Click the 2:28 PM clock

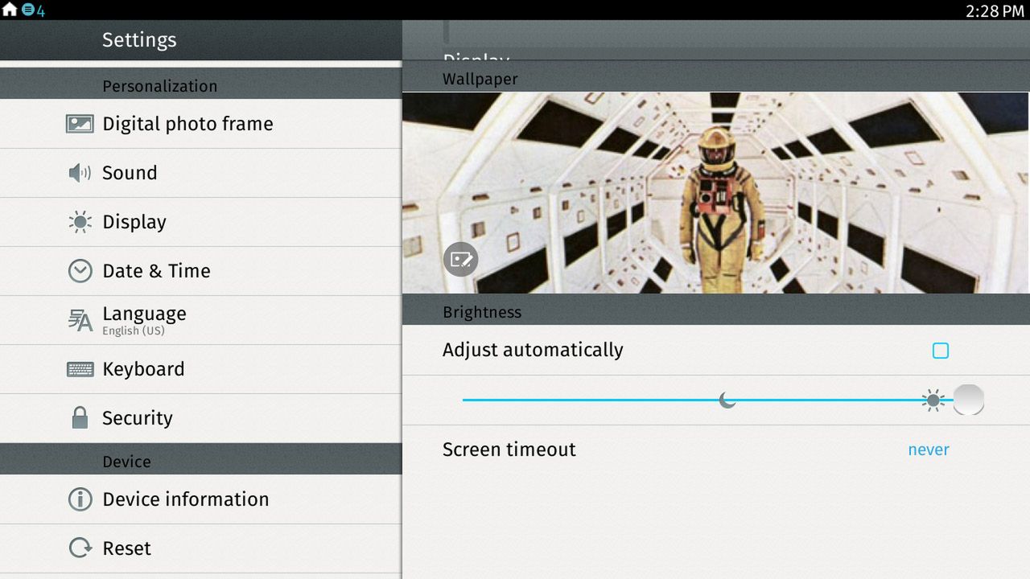995,11
